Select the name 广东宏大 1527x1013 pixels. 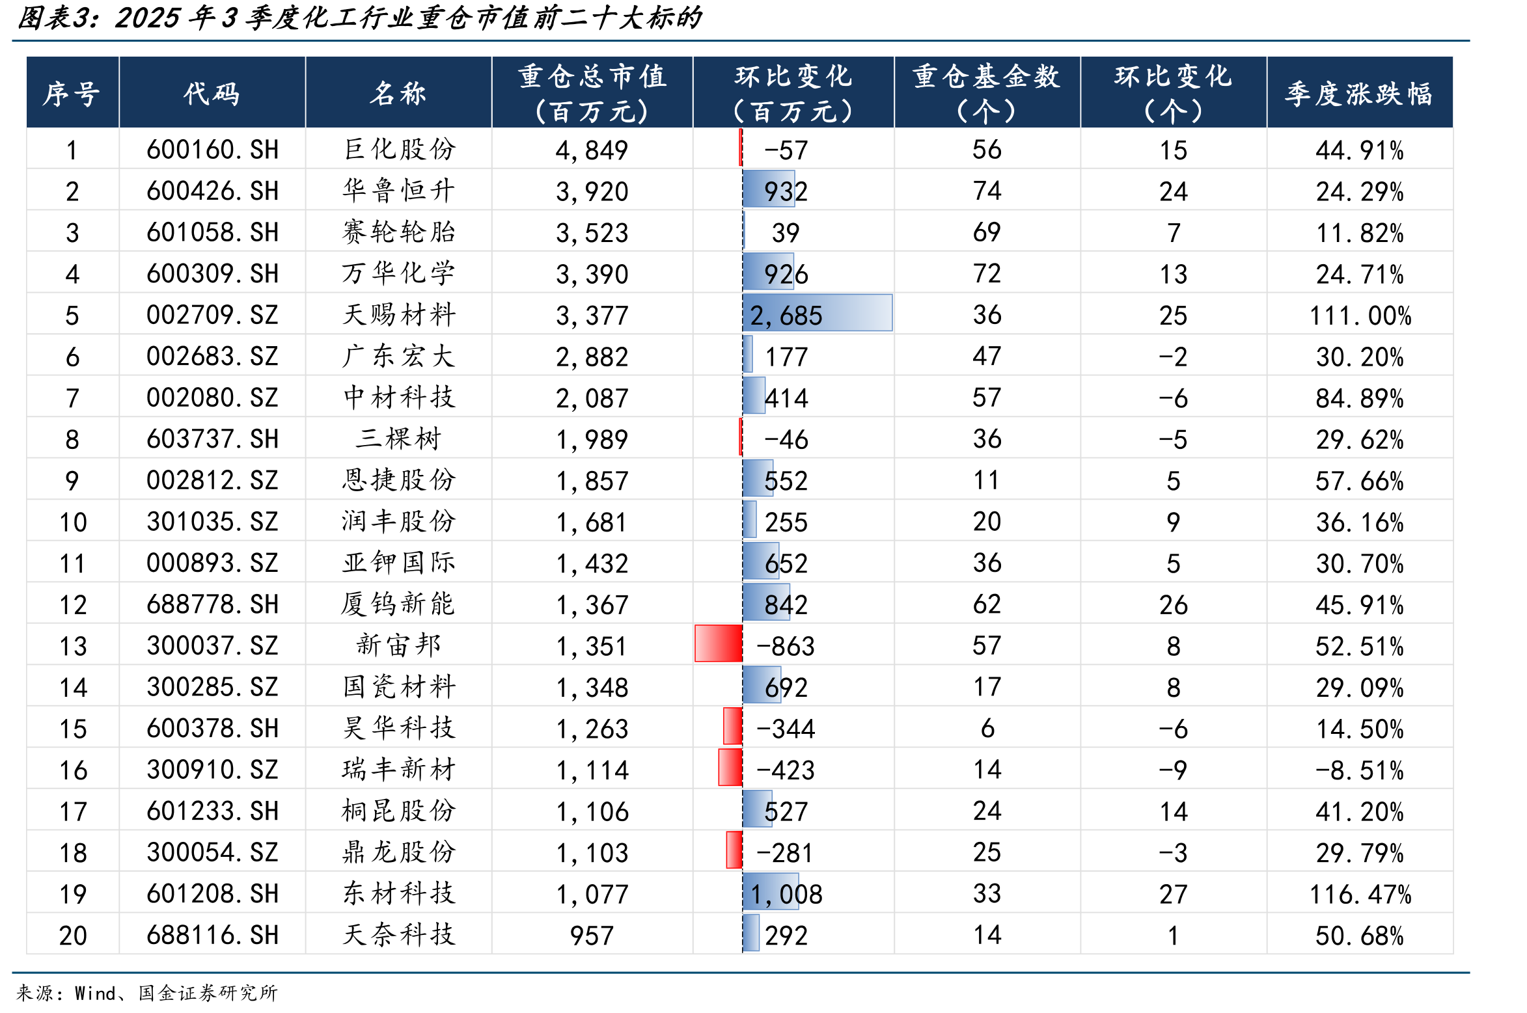pos(398,357)
